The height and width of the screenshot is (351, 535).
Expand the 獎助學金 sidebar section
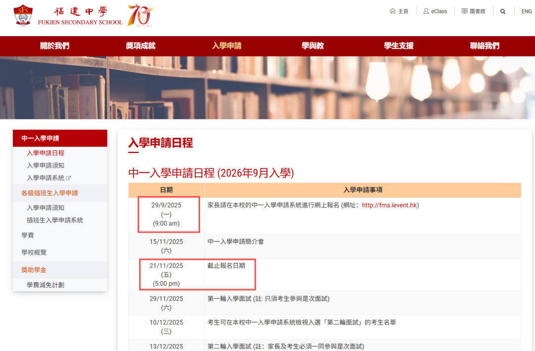coord(34,270)
